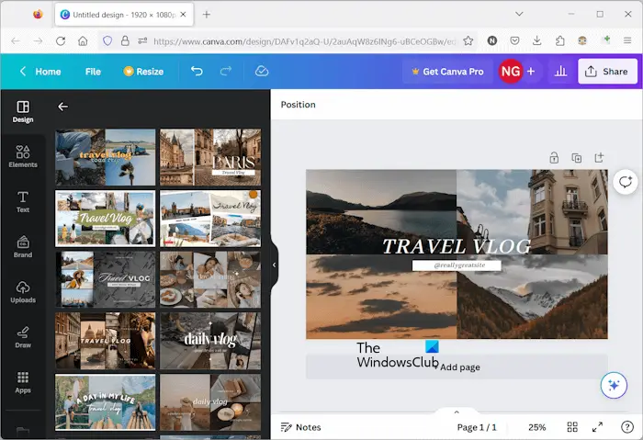Pick the dark gray Travel VLOG template
The width and height of the screenshot is (643, 440).
[106, 279]
